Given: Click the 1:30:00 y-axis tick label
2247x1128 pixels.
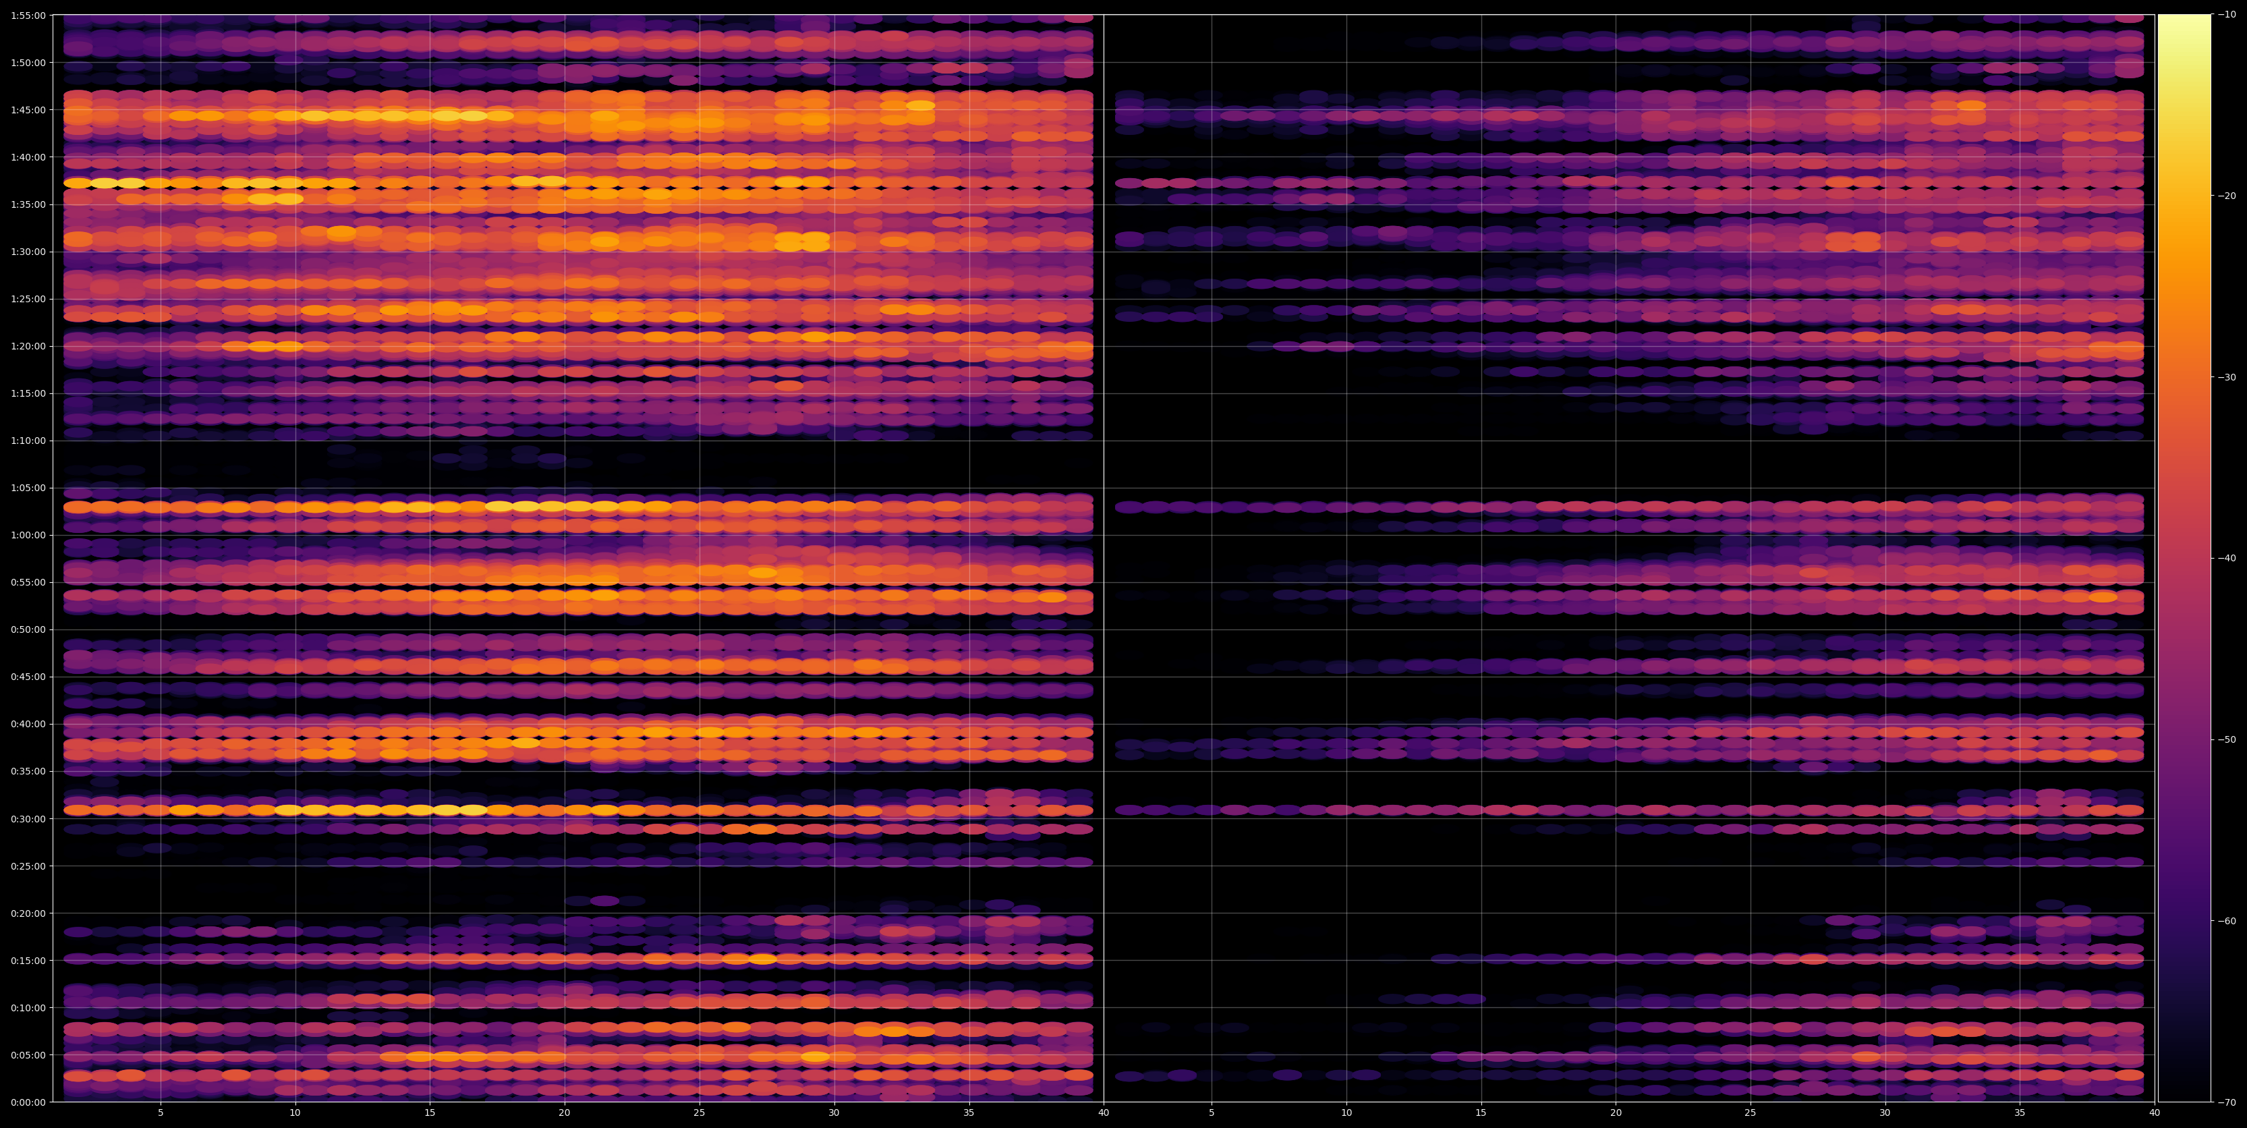Looking at the screenshot, I should coord(29,252).
